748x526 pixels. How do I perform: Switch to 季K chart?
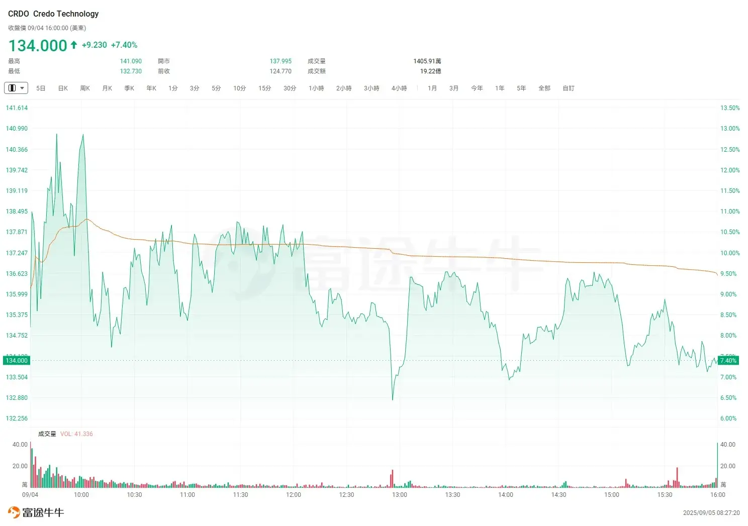[x=129, y=88]
